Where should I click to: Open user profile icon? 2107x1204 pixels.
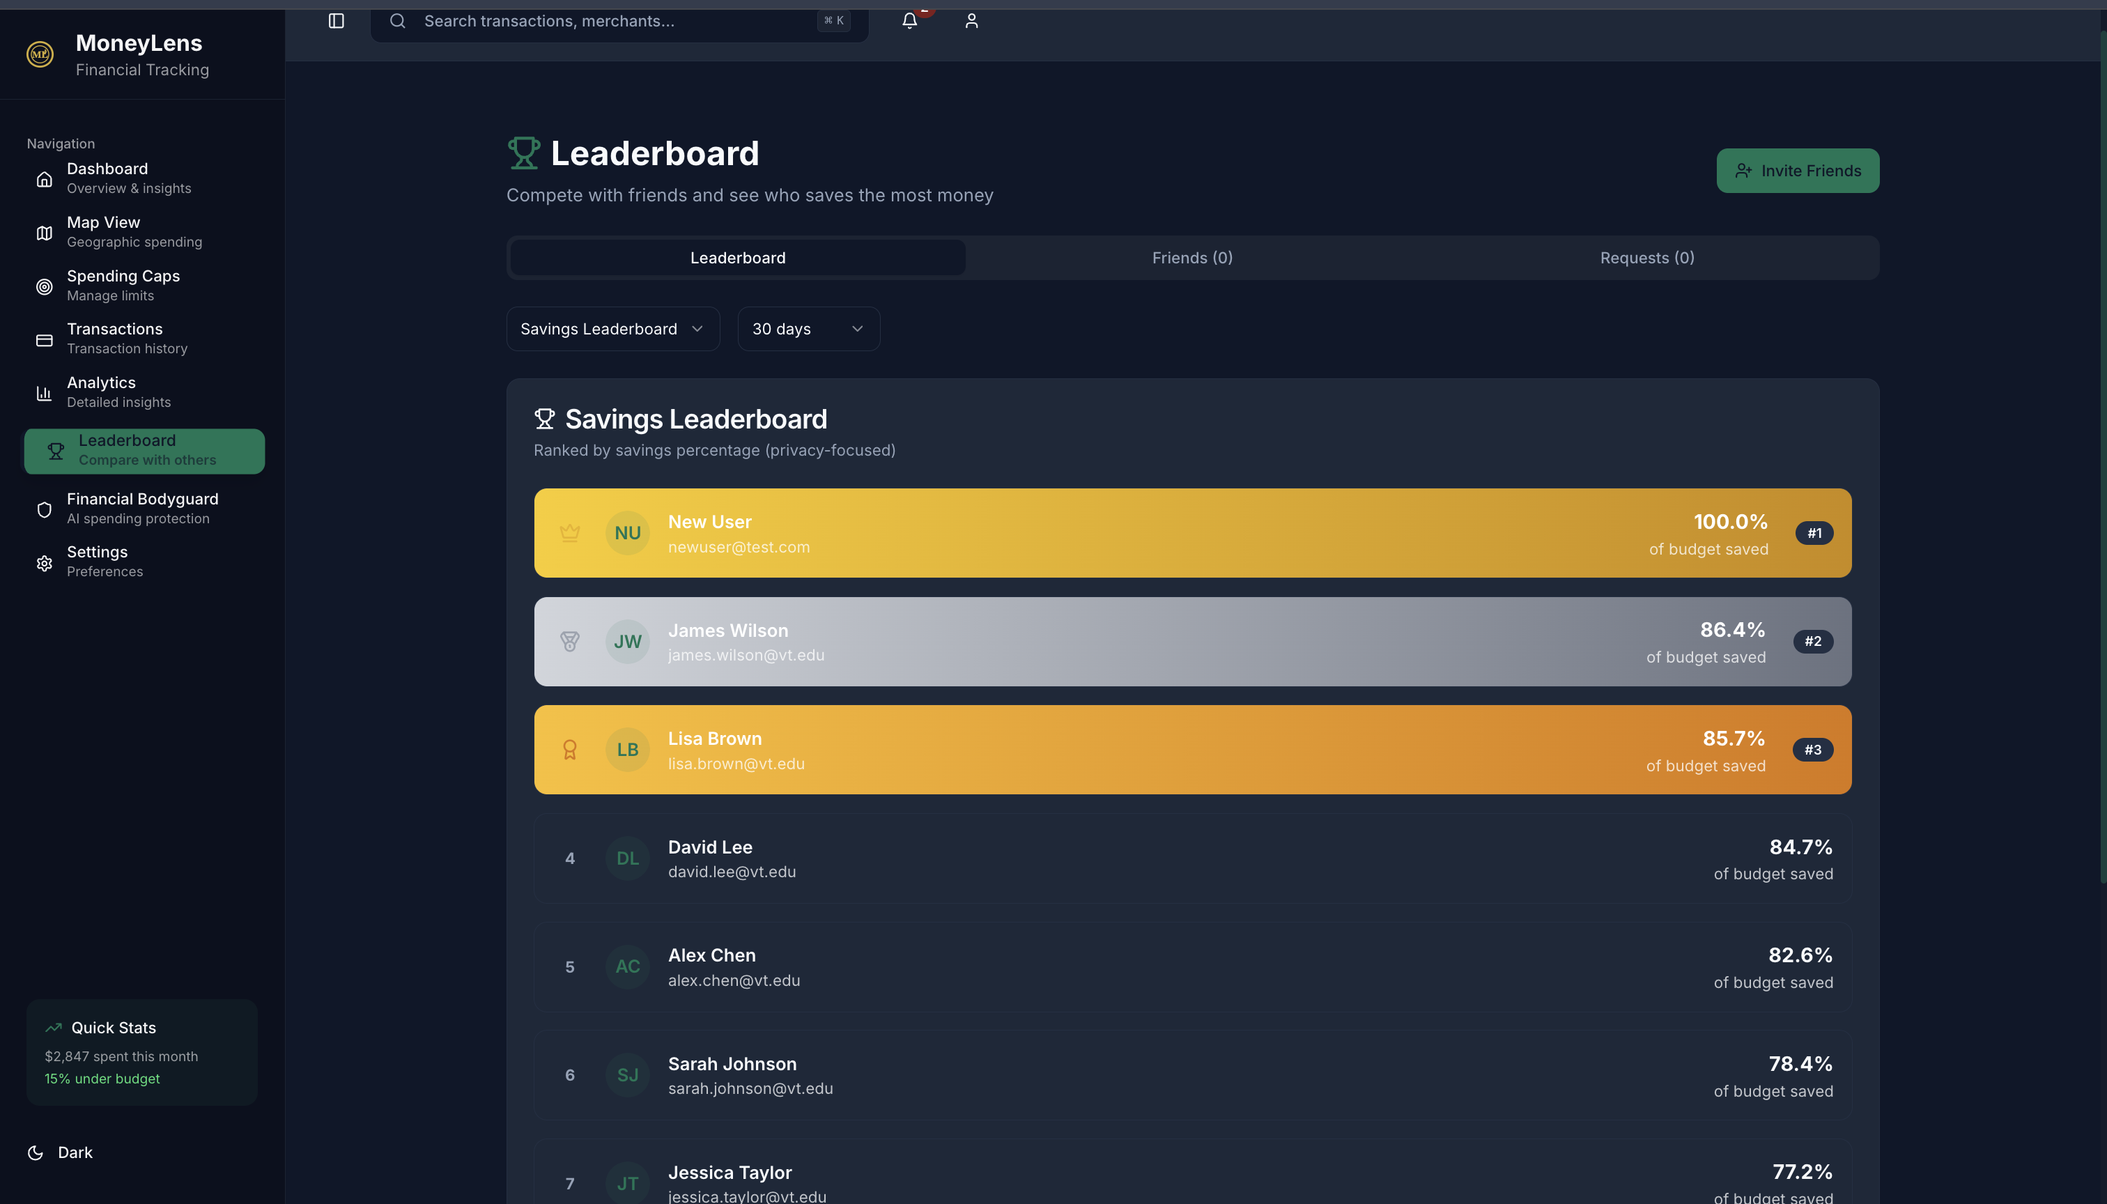pos(971,21)
